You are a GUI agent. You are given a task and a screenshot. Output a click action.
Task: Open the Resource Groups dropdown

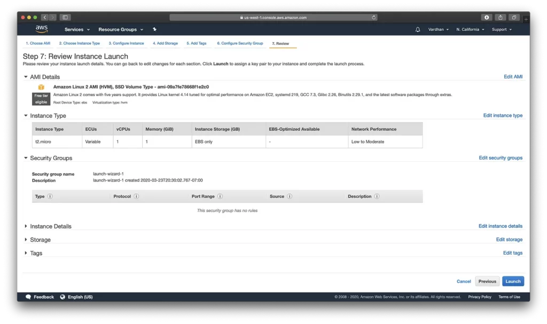(121, 30)
